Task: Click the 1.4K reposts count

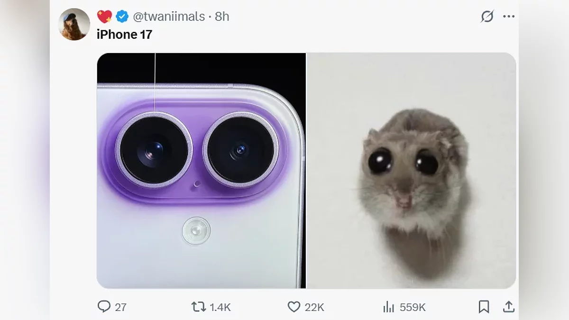Action: [220, 307]
